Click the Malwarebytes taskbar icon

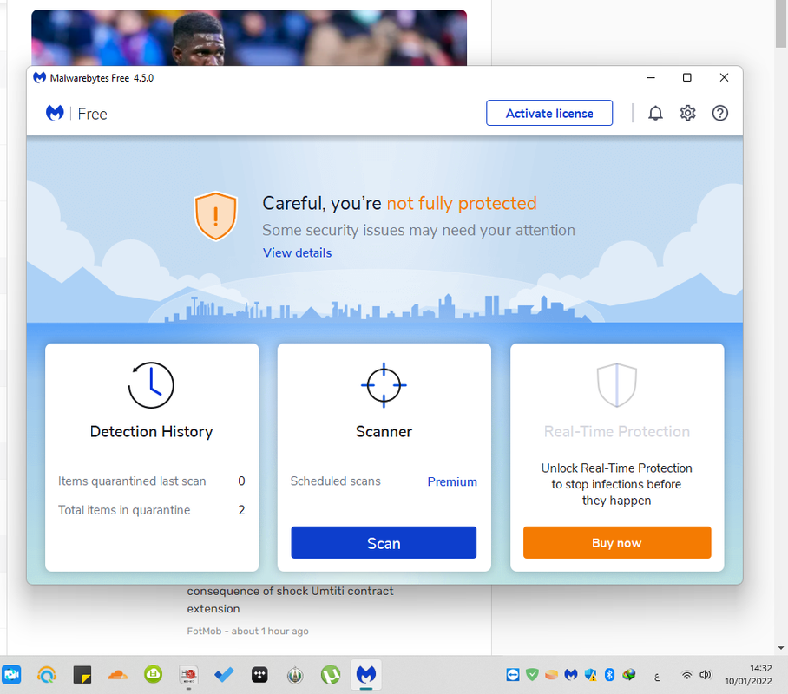pos(366,674)
